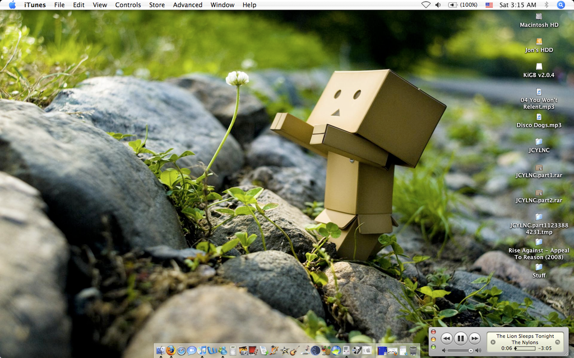
Task: Open the Advanced menu
Action: click(x=187, y=4)
